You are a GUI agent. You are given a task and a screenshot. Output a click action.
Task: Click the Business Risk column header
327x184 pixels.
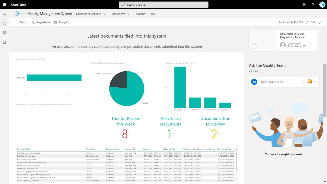(130, 149)
